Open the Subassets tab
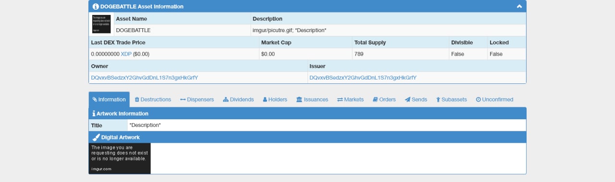Viewport: 615px width, 182px height. click(x=452, y=100)
